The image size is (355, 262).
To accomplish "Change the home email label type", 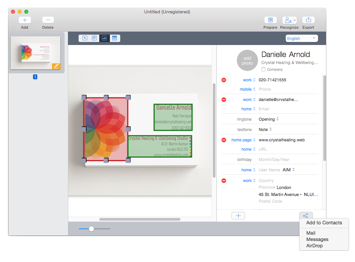I will tap(248, 109).
